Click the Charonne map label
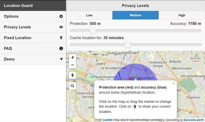205x122 pixels. coord(193,97)
